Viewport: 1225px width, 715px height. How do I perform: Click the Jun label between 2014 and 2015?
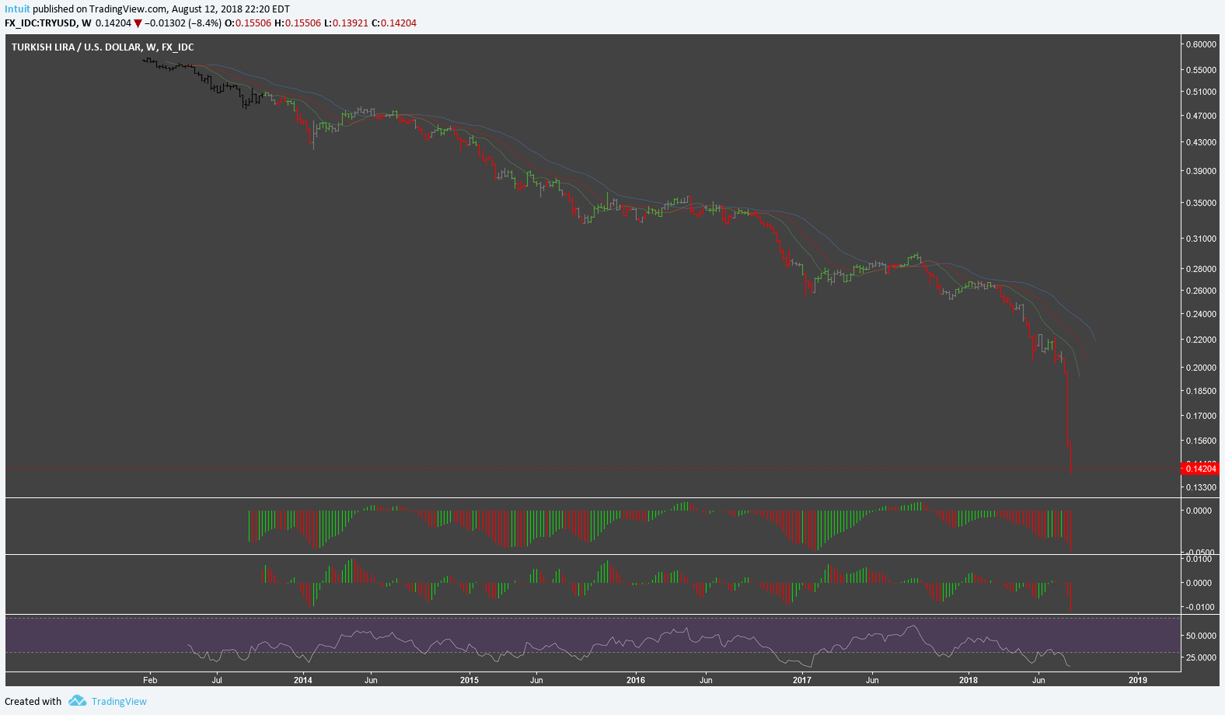click(x=371, y=680)
